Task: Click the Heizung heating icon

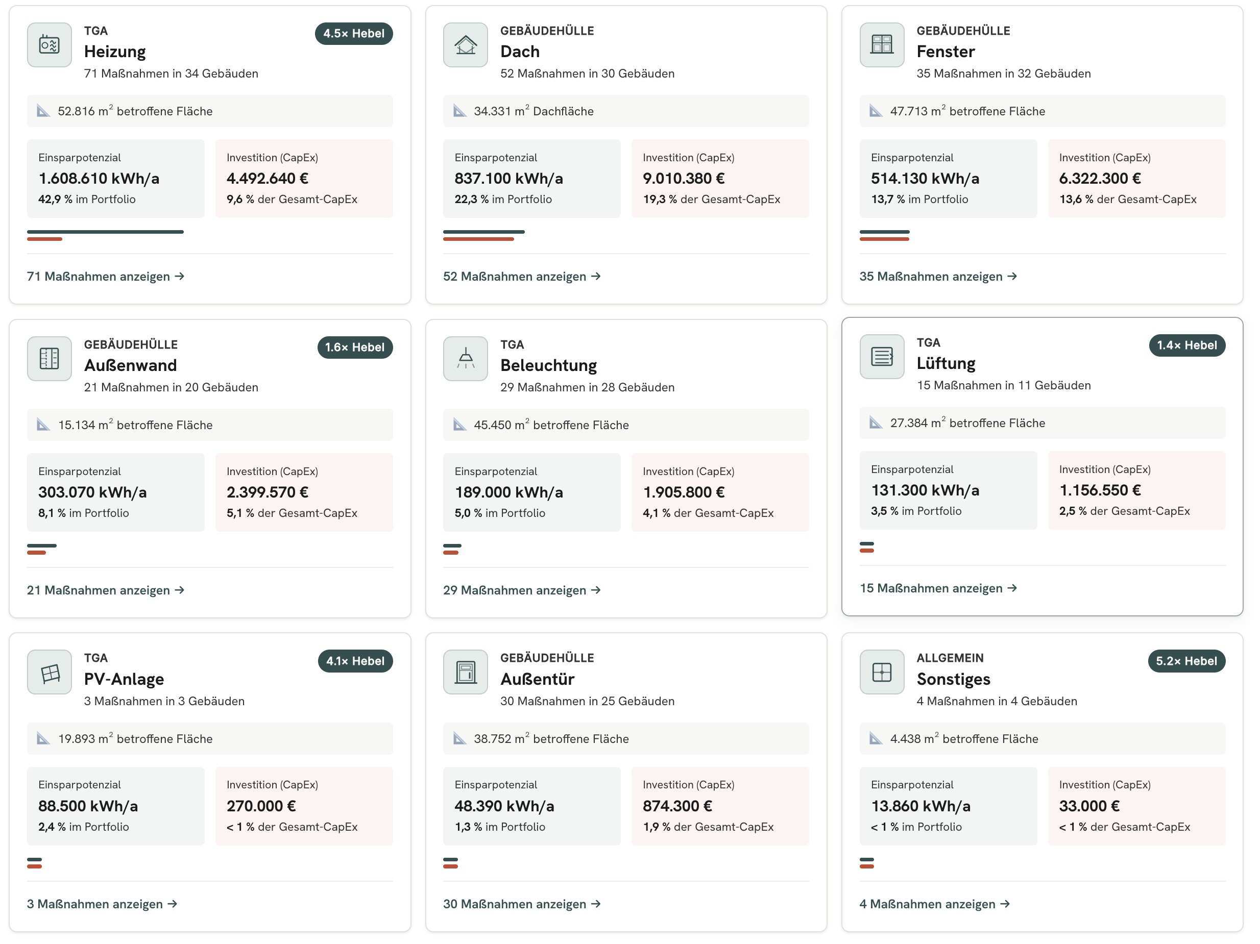Action: 50,45
